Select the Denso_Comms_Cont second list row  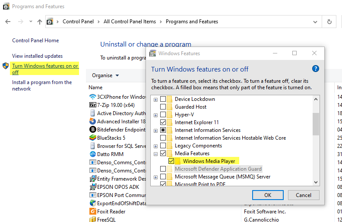click(x=118, y=171)
